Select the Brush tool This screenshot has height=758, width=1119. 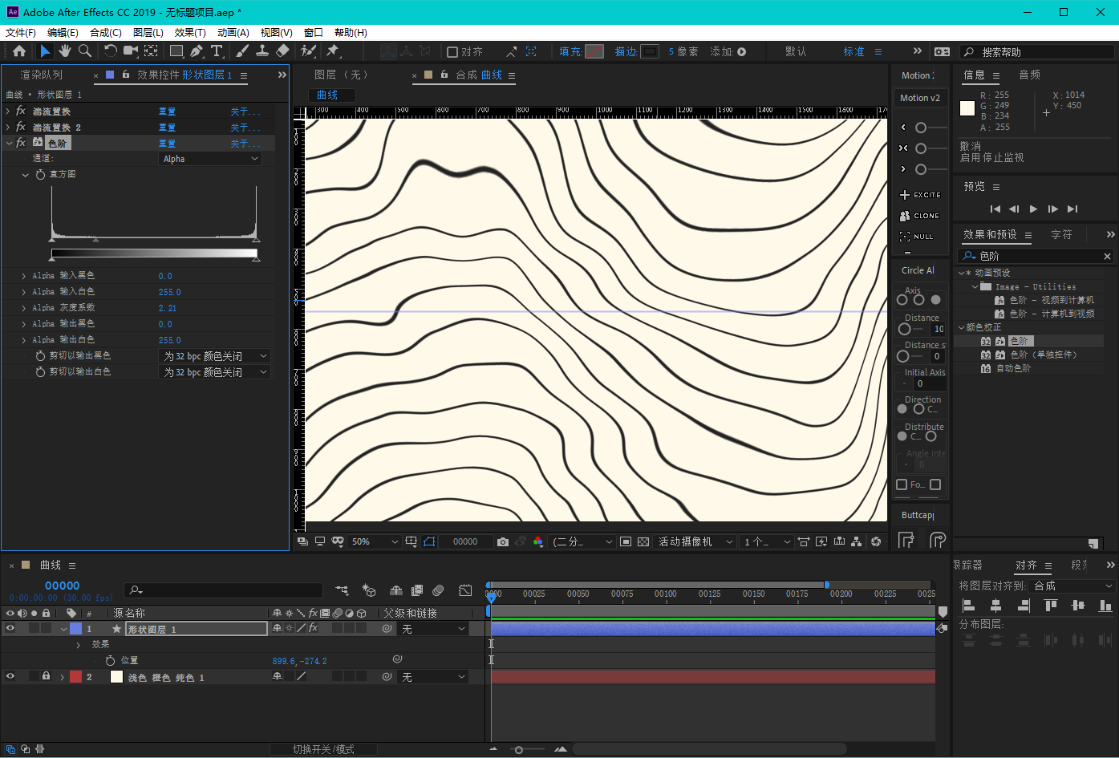coord(242,51)
